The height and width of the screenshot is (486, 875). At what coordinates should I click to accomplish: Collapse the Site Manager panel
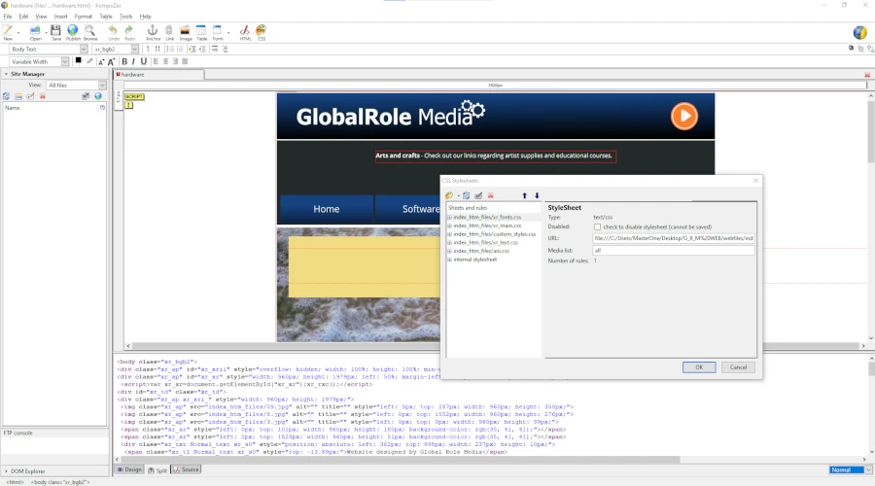6,74
